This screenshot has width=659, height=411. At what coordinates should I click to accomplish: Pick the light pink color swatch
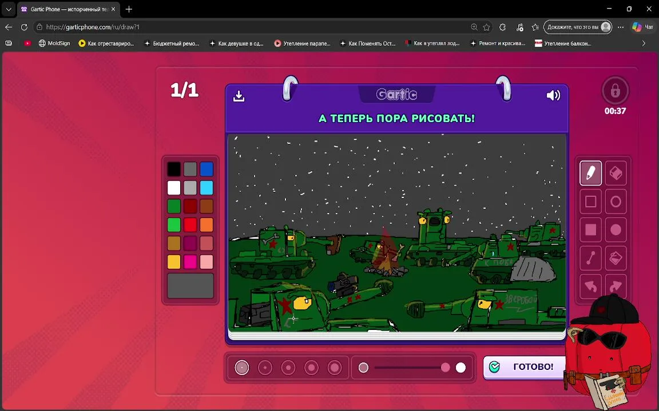[207, 261]
